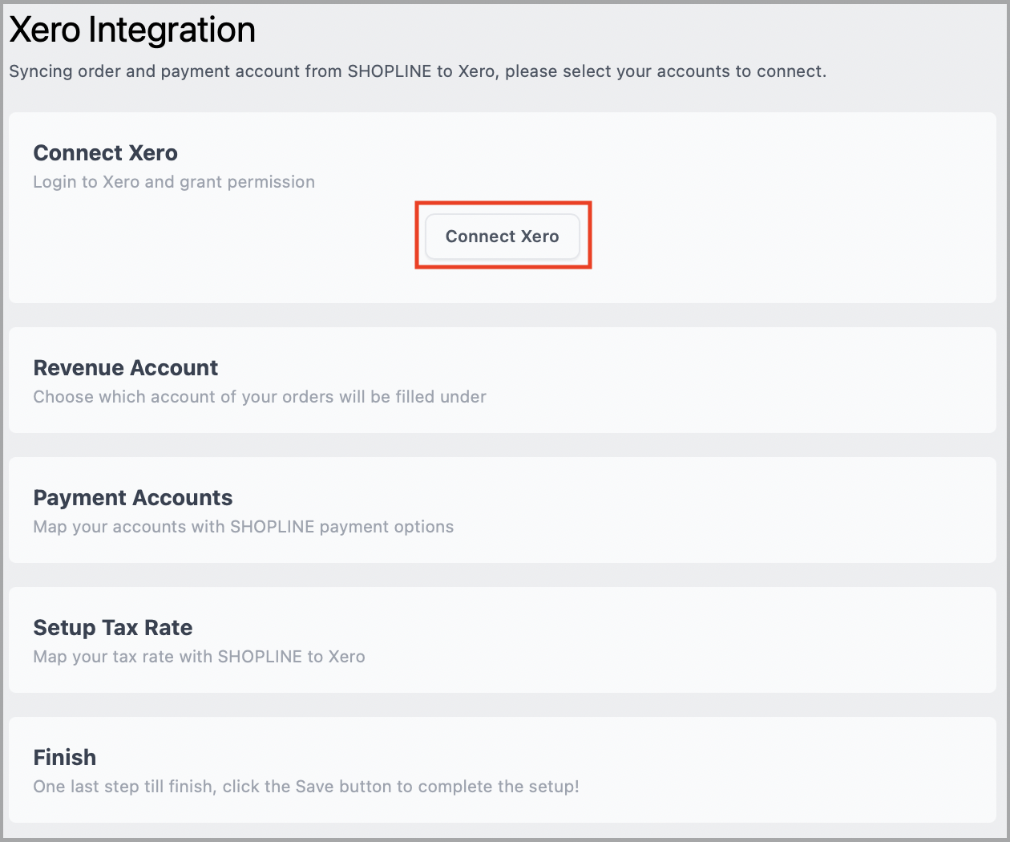Click the 'Login to Xero and grant permission' subtitle
The width and height of the screenshot is (1010, 842).
[173, 182]
